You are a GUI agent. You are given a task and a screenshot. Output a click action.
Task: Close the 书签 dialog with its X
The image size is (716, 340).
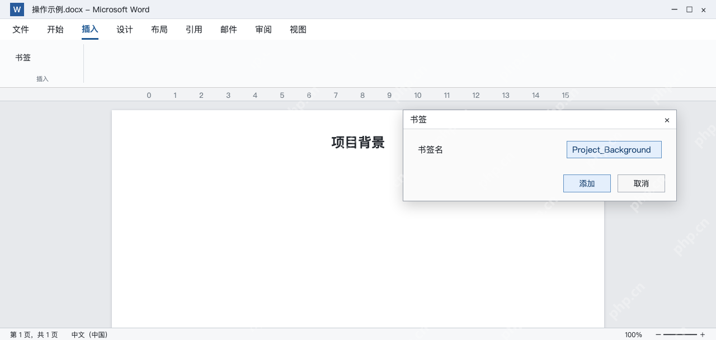click(x=667, y=120)
